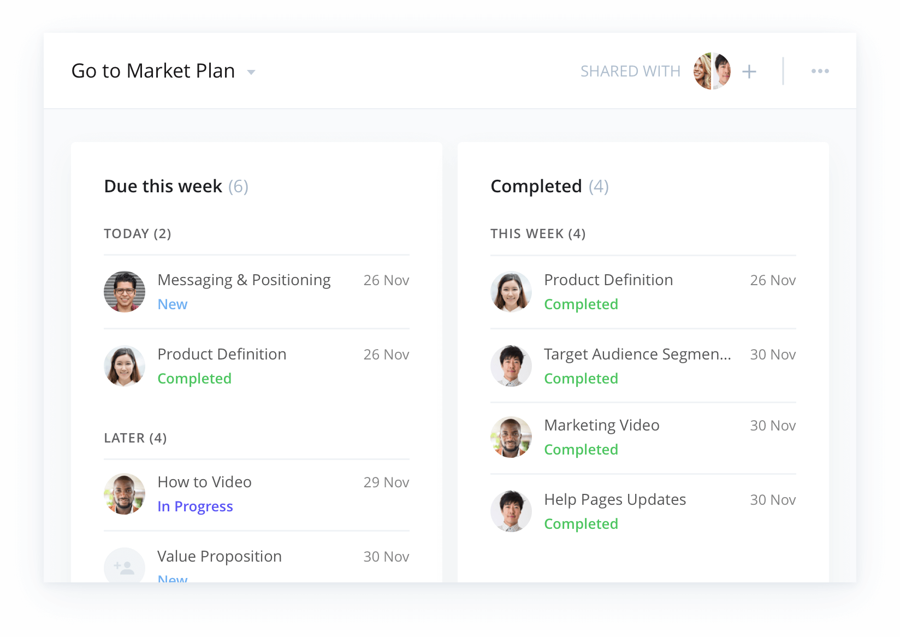Select the Due this week column heading
The width and height of the screenshot is (900, 637).
coord(163,186)
